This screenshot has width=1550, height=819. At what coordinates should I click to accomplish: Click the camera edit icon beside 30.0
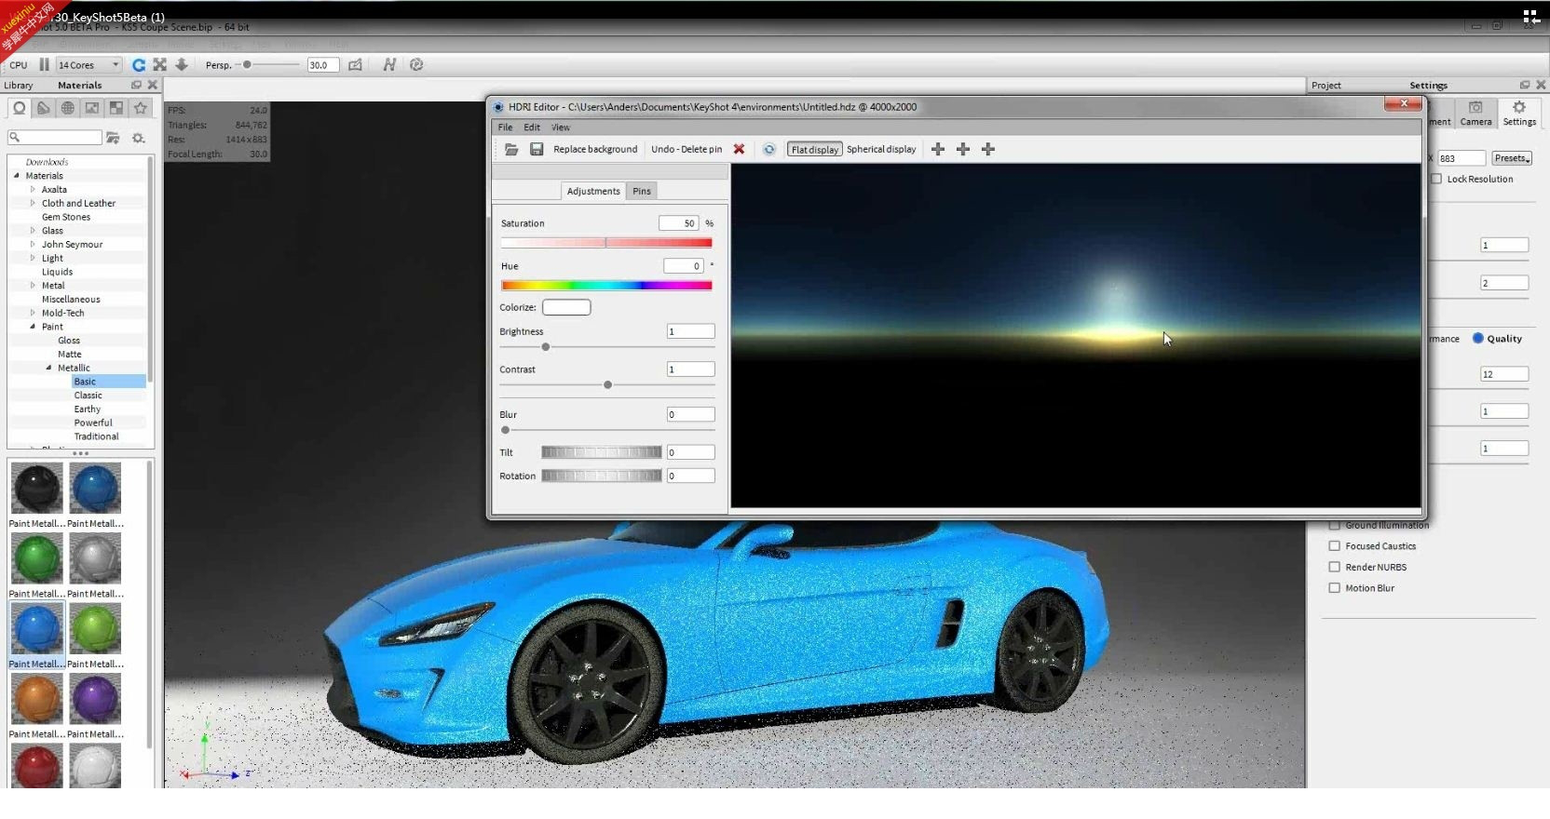tap(355, 65)
